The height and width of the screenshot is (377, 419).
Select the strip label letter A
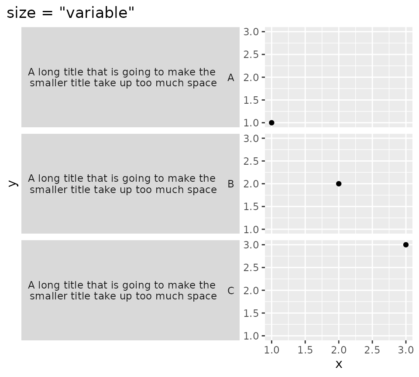(x=231, y=78)
